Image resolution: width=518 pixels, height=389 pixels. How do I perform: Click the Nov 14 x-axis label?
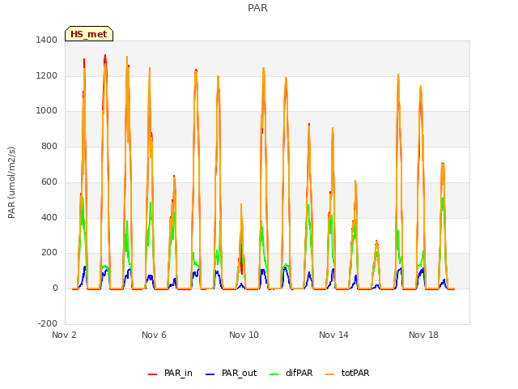pyautogui.click(x=333, y=335)
